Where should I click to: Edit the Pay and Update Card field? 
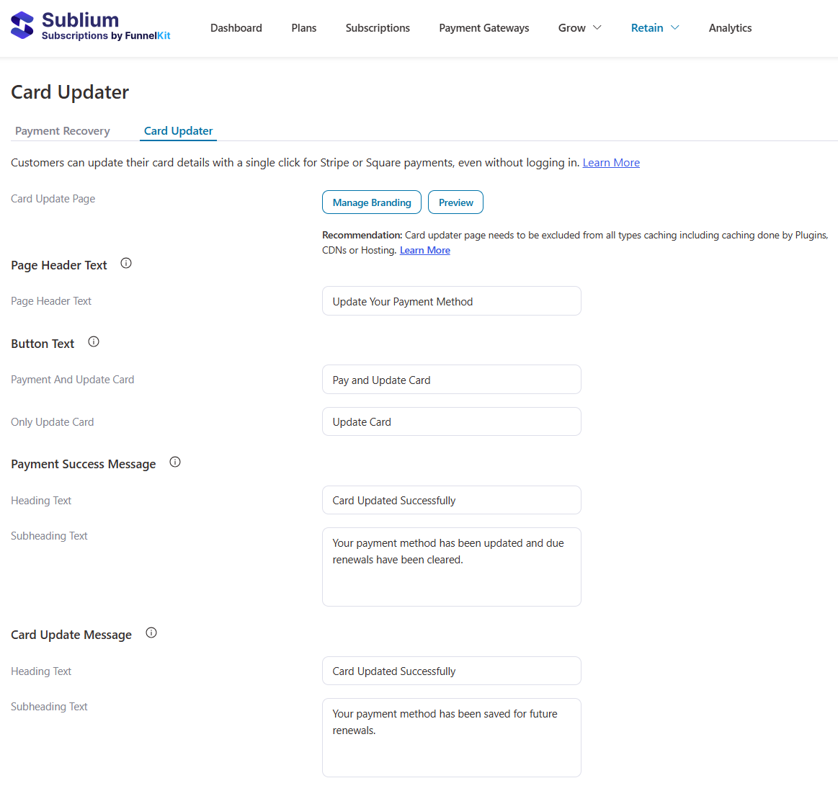point(452,380)
